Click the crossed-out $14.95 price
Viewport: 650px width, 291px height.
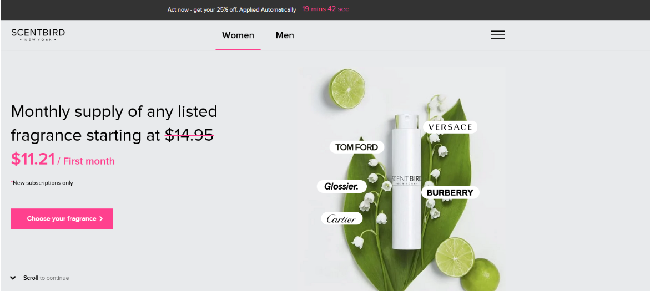[189, 135]
